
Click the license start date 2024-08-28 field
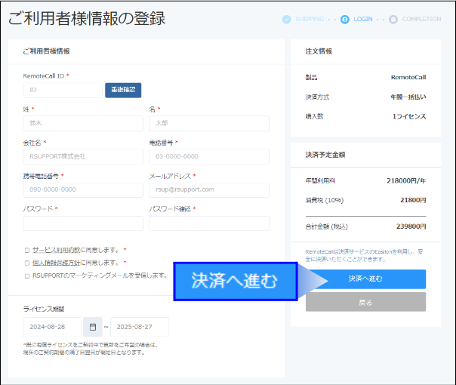click(53, 327)
